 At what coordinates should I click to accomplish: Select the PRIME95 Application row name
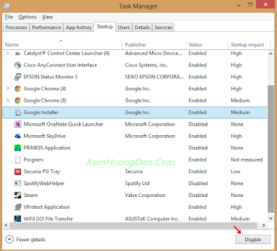(47, 148)
